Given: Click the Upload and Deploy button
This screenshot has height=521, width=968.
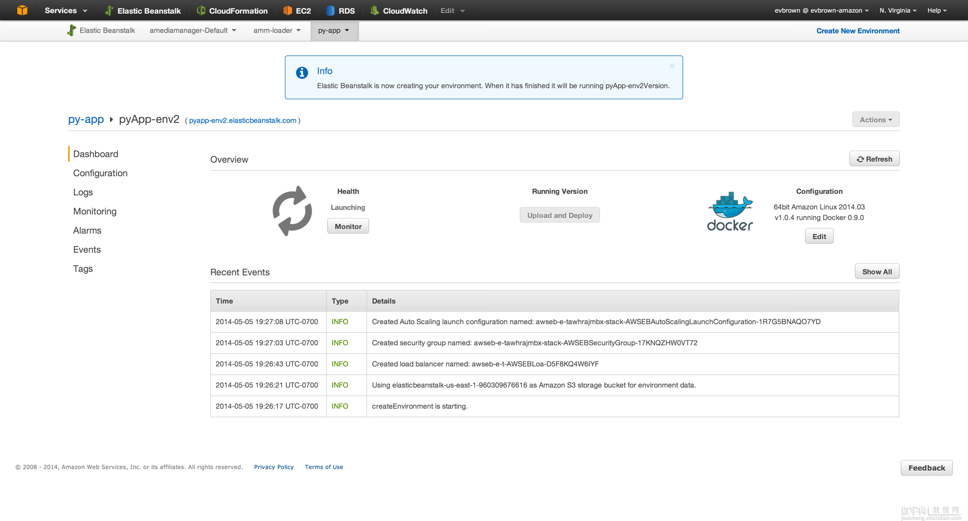Looking at the screenshot, I should (560, 215).
